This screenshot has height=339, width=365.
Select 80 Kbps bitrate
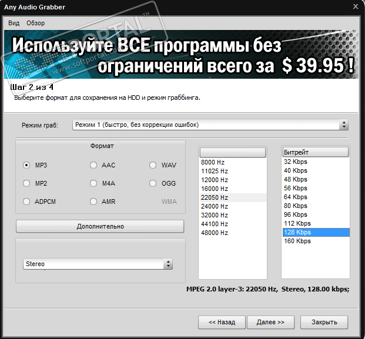316,206
